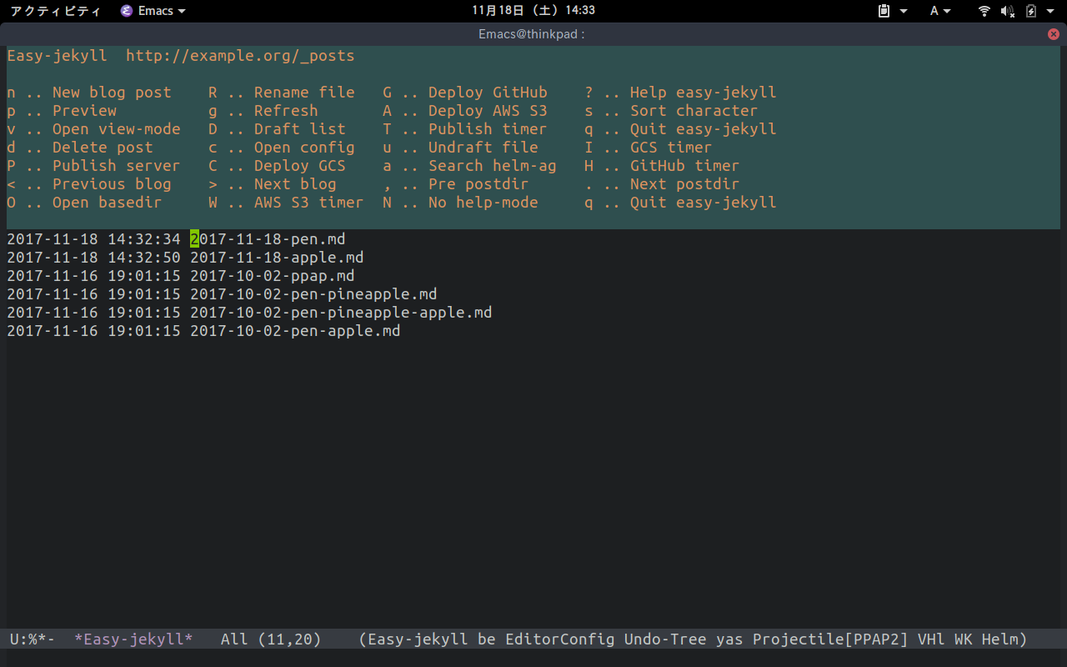Select the file 2017-10-02-pen-pineapple.md
The height and width of the screenshot is (667, 1067).
pyautogui.click(x=313, y=294)
